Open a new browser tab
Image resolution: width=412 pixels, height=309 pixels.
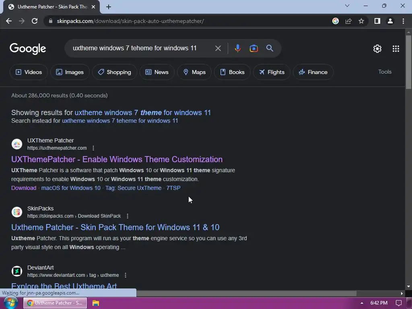109,7
